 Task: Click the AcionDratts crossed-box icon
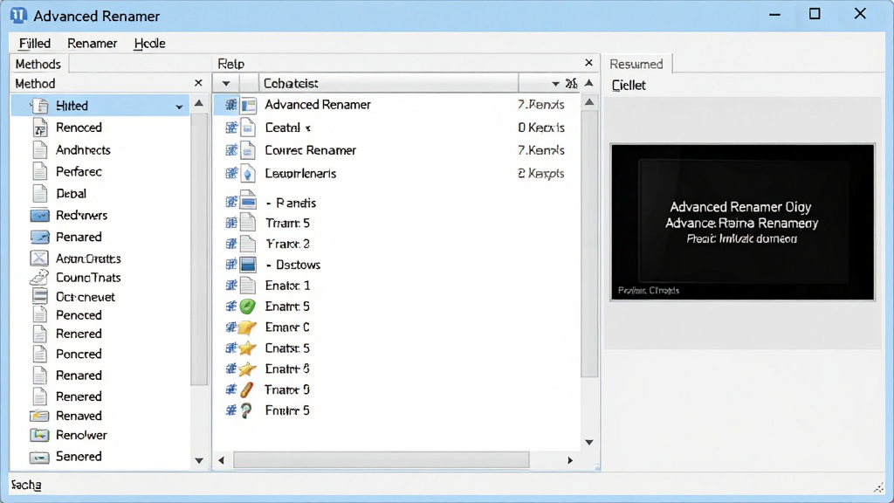(x=39, y=258)
